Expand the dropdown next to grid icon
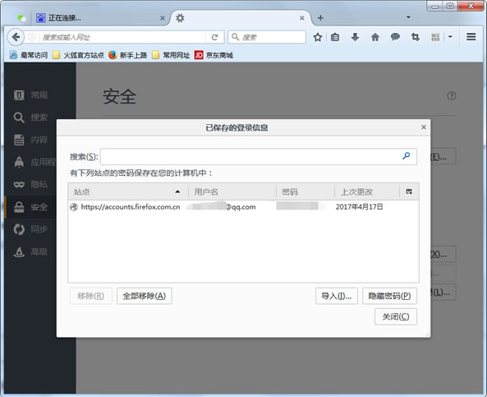The width and height of the screenshot is (487, 397). (x=450, y=37)
